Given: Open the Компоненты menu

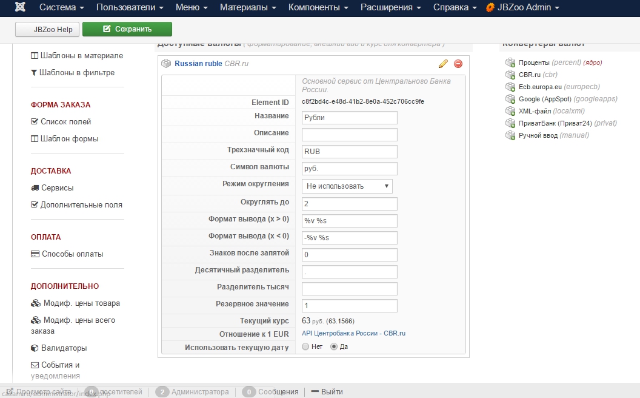Looking at the screenshot, I should (318, 8).
